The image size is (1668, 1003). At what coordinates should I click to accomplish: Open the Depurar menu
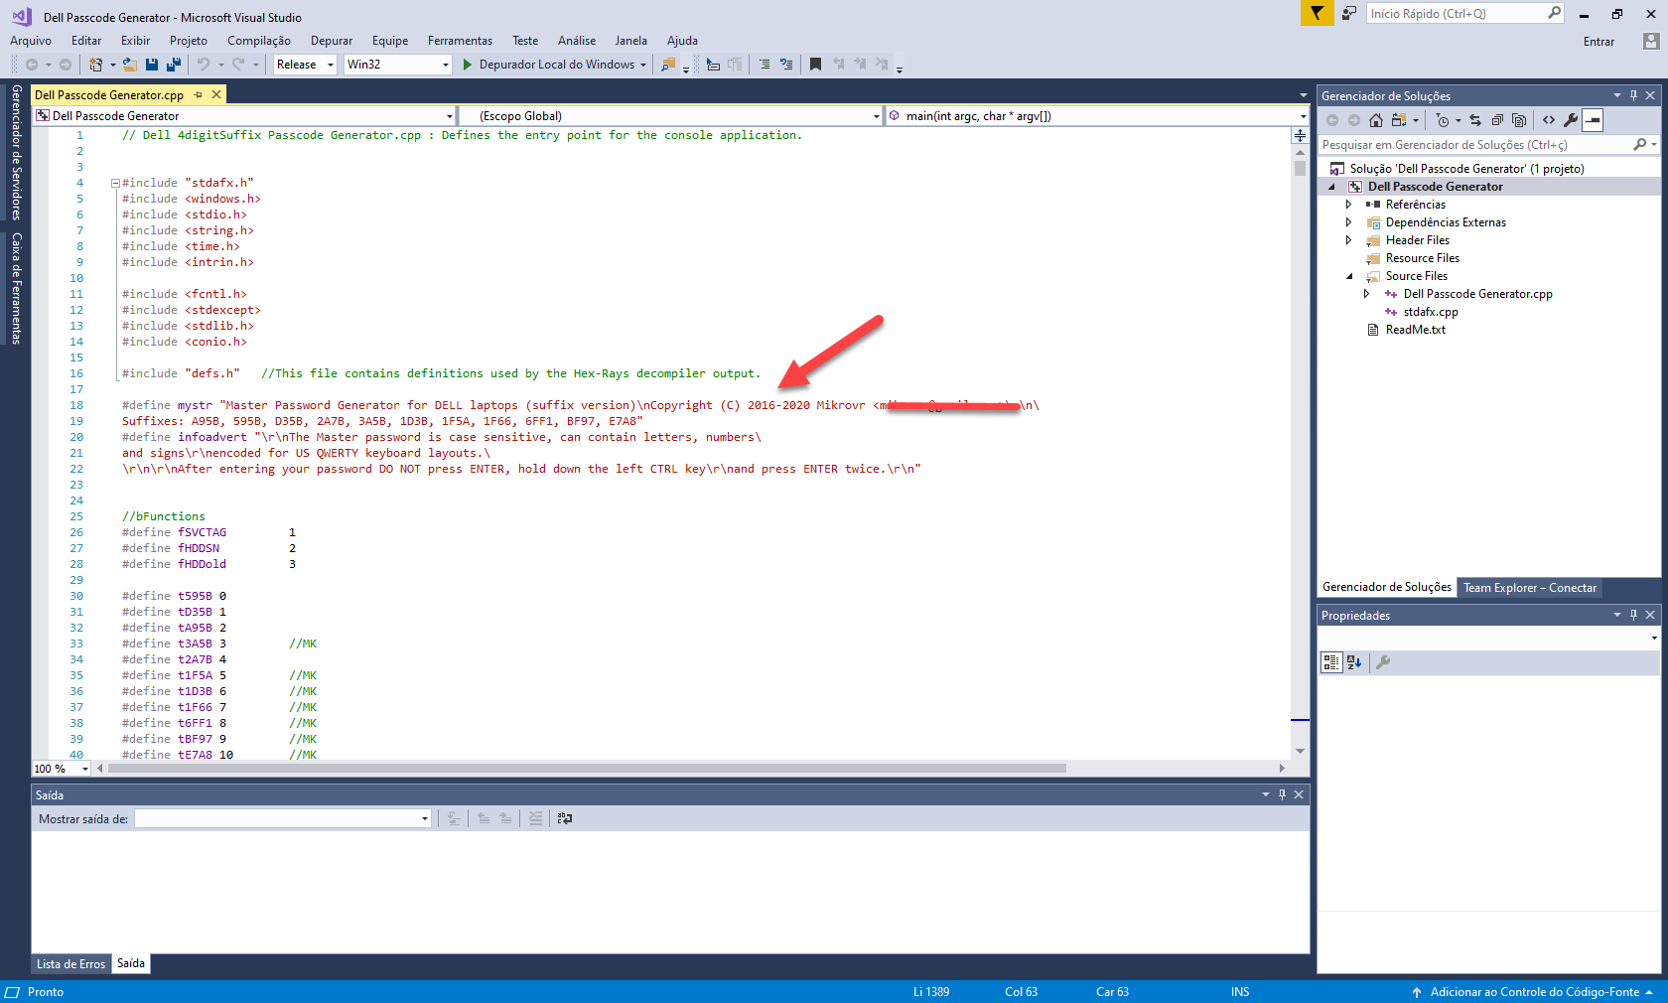click(x=332, y=41)
